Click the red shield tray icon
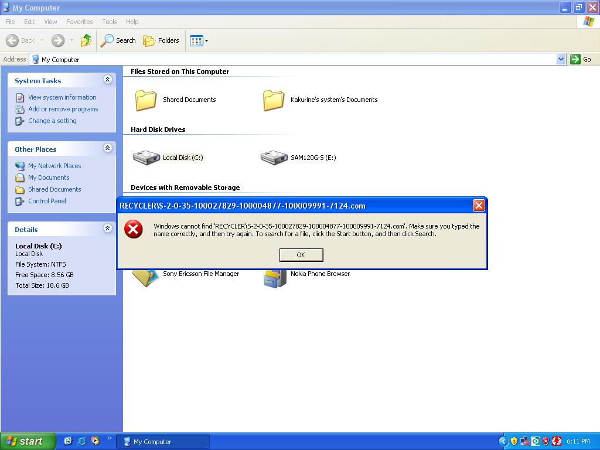Screen dimensions: 600x450 (x=546, y=442)
